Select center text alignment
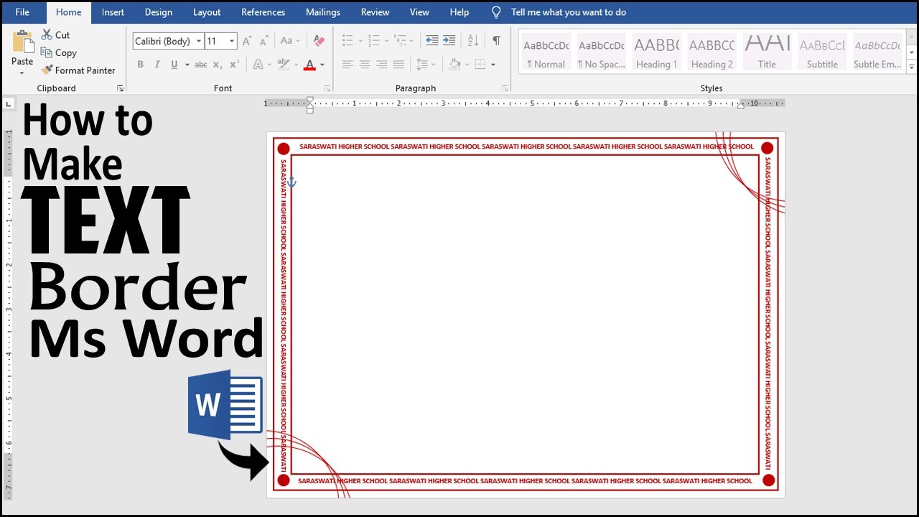The height and width of the screenshot is (517, 919). click(364, 65)
